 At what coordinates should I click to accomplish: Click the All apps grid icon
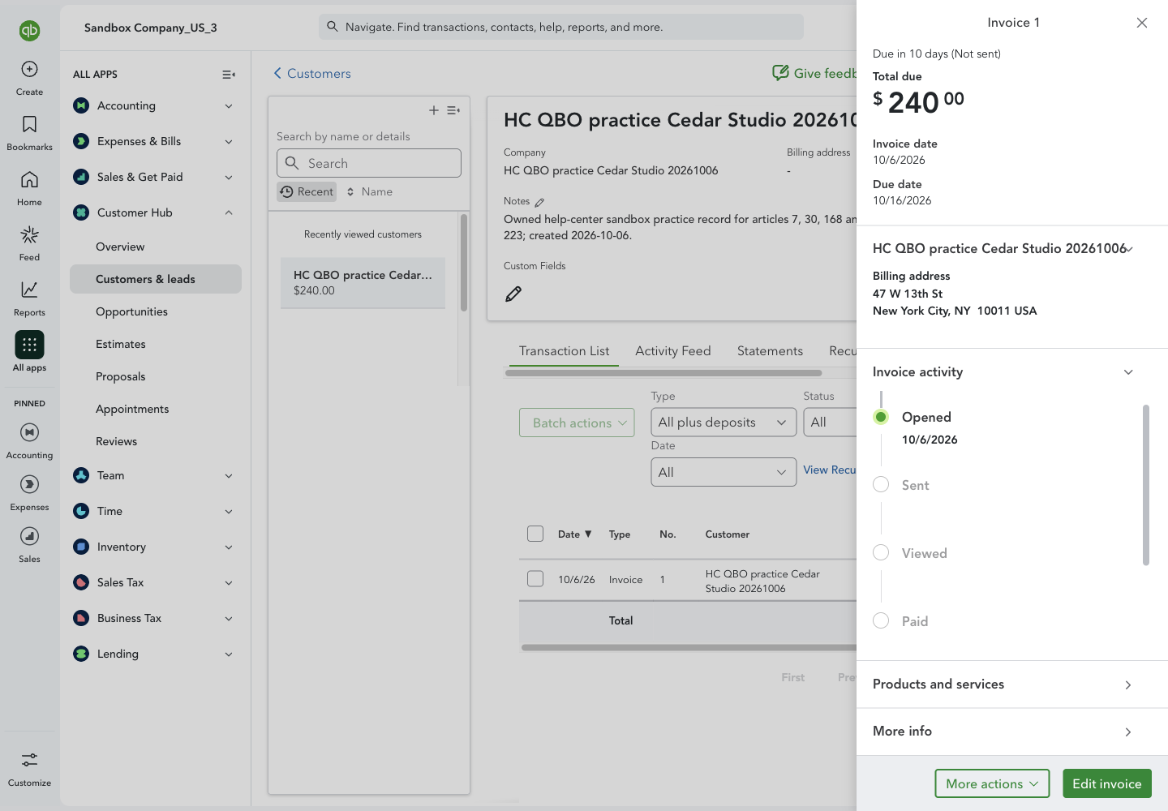point(29,345)
